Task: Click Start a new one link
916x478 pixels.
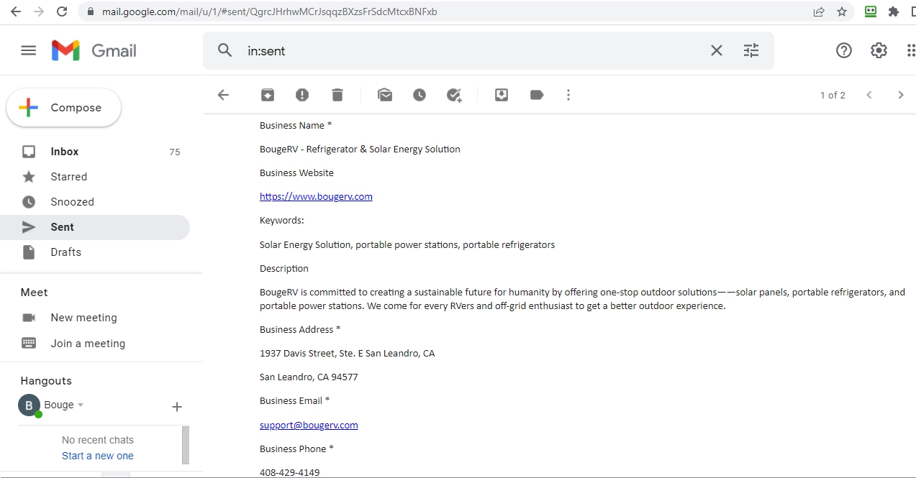Action: coord(98,456)
